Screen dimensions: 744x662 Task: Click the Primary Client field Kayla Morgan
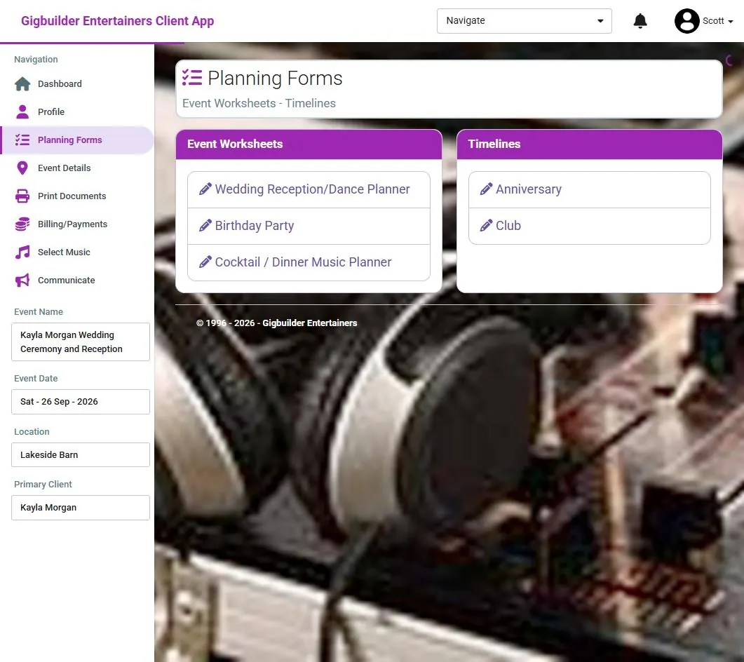(81, 507)
